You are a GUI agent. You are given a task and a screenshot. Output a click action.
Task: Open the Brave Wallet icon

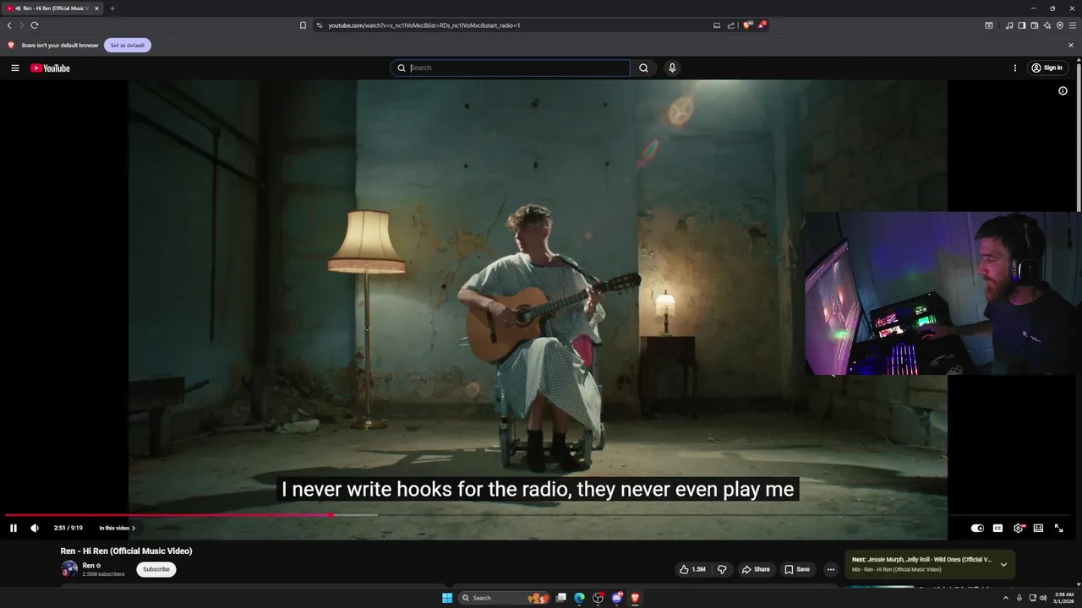point(1035,25)
